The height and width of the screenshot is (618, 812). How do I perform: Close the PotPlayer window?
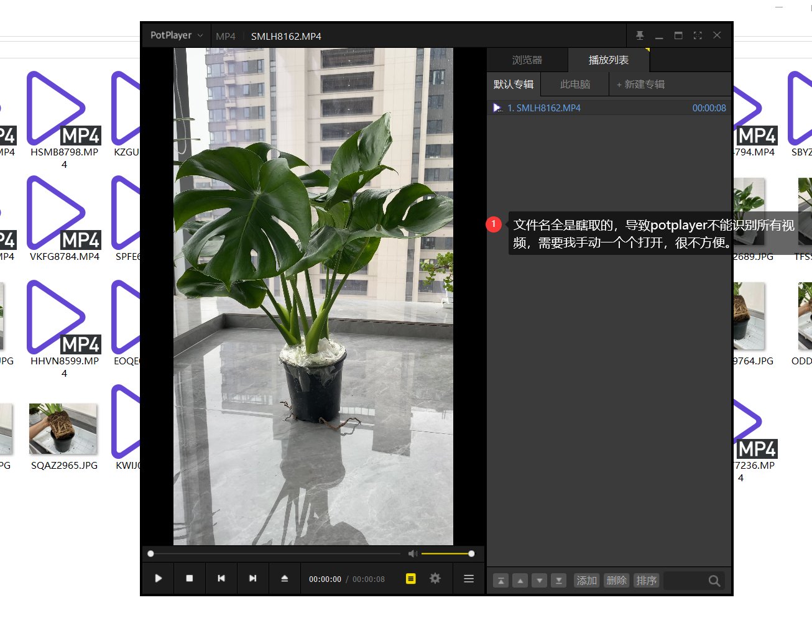(717, 35)
